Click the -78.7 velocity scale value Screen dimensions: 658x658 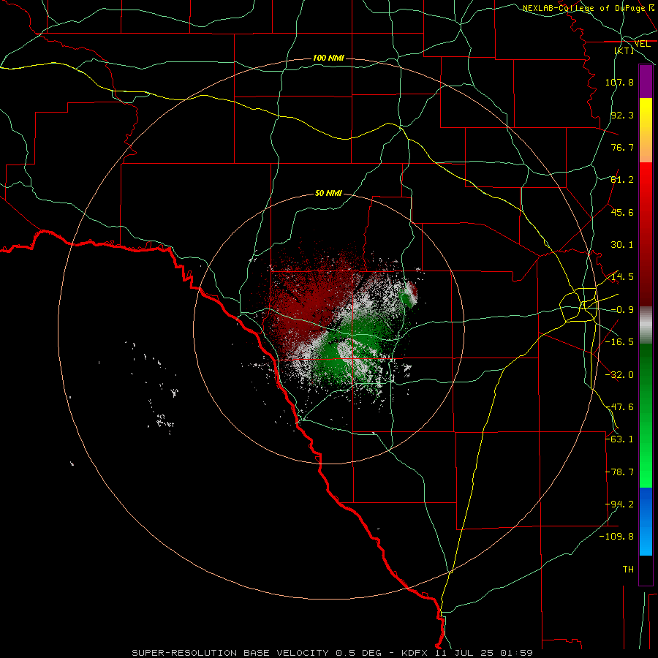(619, 472)
